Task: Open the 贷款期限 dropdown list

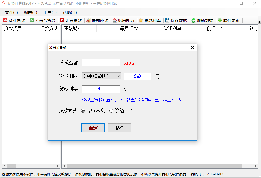Action: pyautogui.click(x=118, y=76)
